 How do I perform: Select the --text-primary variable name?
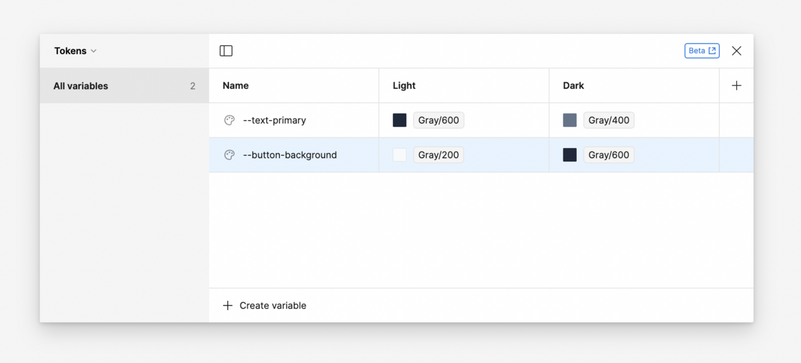tap(274, 120)
